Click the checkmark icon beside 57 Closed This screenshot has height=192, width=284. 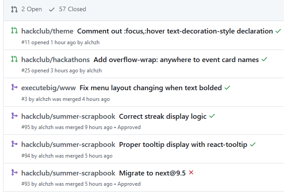(x=52, y=10)
